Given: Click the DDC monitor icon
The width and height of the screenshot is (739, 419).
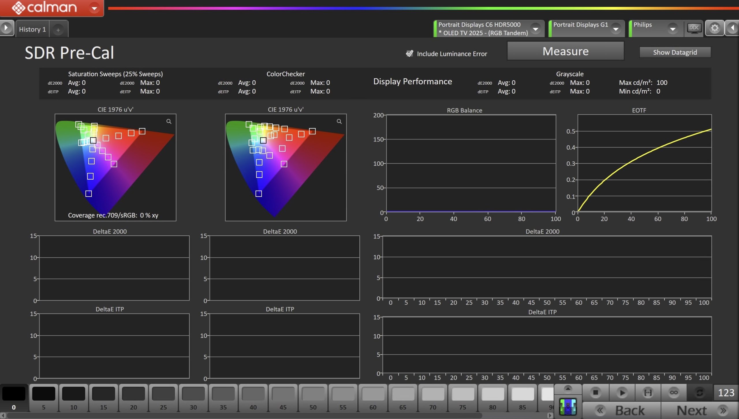Looking at the screenshot, I should 694,28.
